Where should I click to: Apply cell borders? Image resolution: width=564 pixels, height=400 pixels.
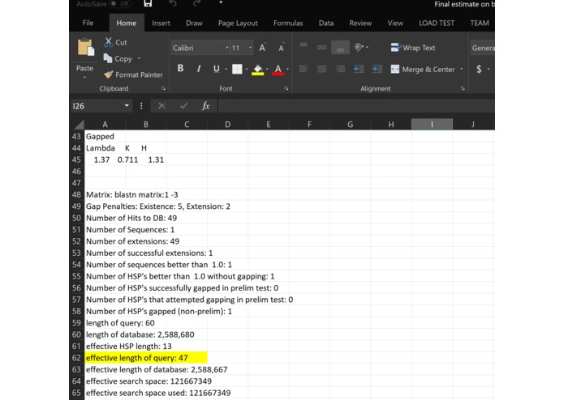(x=237, y=69)
